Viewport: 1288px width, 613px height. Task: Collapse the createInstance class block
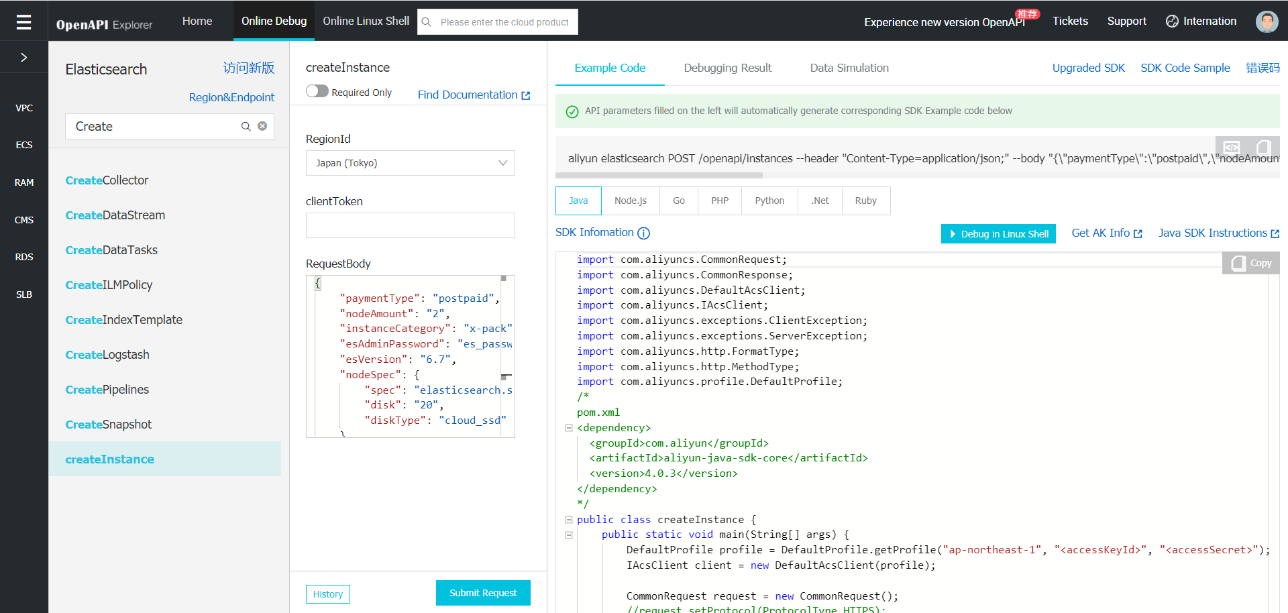click(569, 520)
